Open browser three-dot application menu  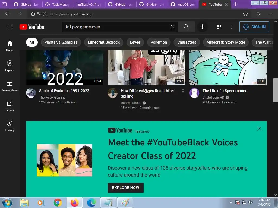[270, 14]
